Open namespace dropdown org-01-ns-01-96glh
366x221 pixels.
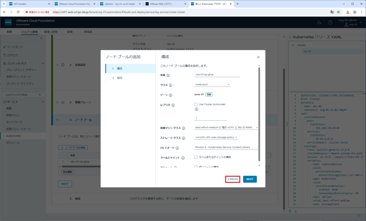(x=23, y=95)
